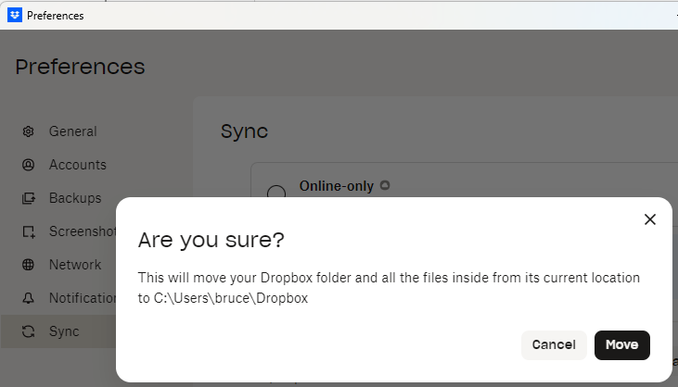Viewport: 678px width, 387px height.
Task: Click the Screenshots crop icon
Action: click(x=29, y=231)
